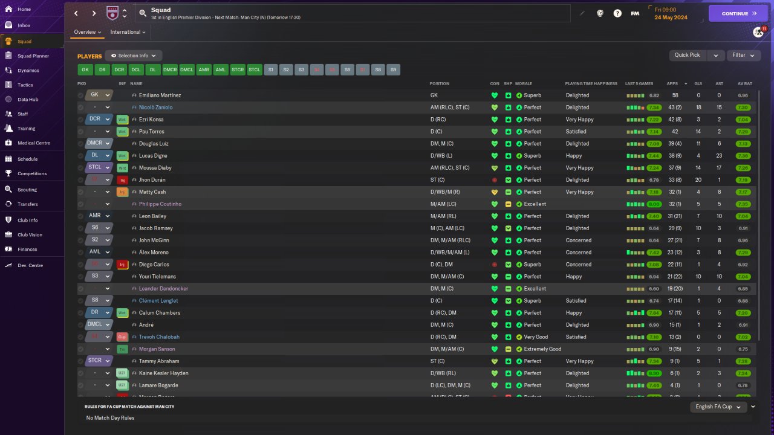
Task: Open the Dev. Centre icon in the sidebar
Action: (8, 266)
